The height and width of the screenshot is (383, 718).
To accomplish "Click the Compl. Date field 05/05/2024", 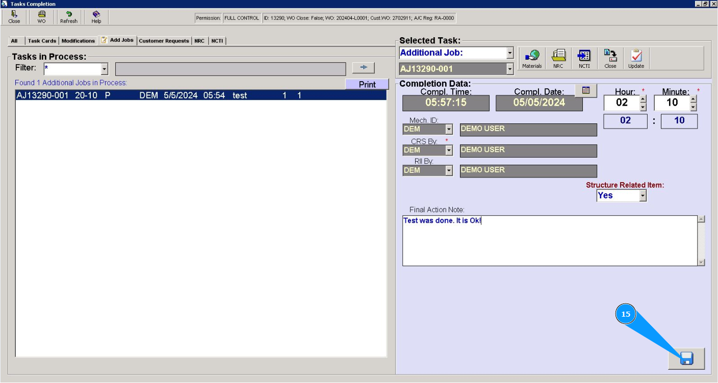I will [x=539, y=103].
